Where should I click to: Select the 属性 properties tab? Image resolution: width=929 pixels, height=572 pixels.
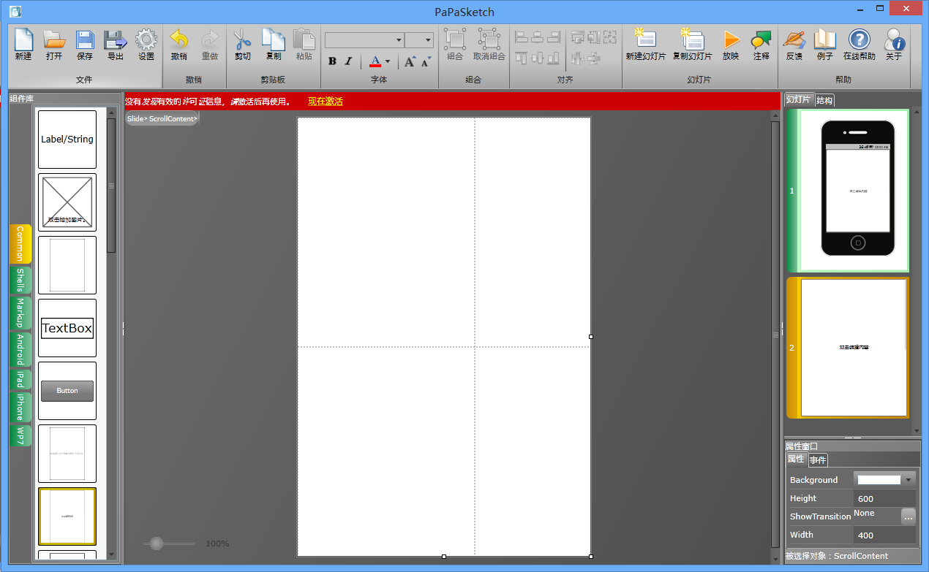tap(796, 459)
